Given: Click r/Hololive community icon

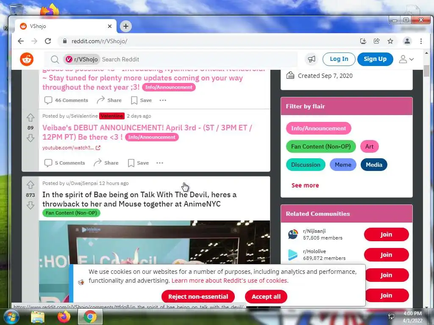Looking at the screenshot, I should pyautogui.click(x=292, y=255).
